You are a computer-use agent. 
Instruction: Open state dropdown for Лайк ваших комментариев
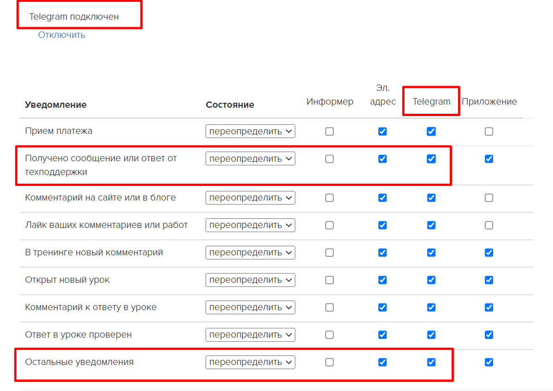[x=251, y=225]
